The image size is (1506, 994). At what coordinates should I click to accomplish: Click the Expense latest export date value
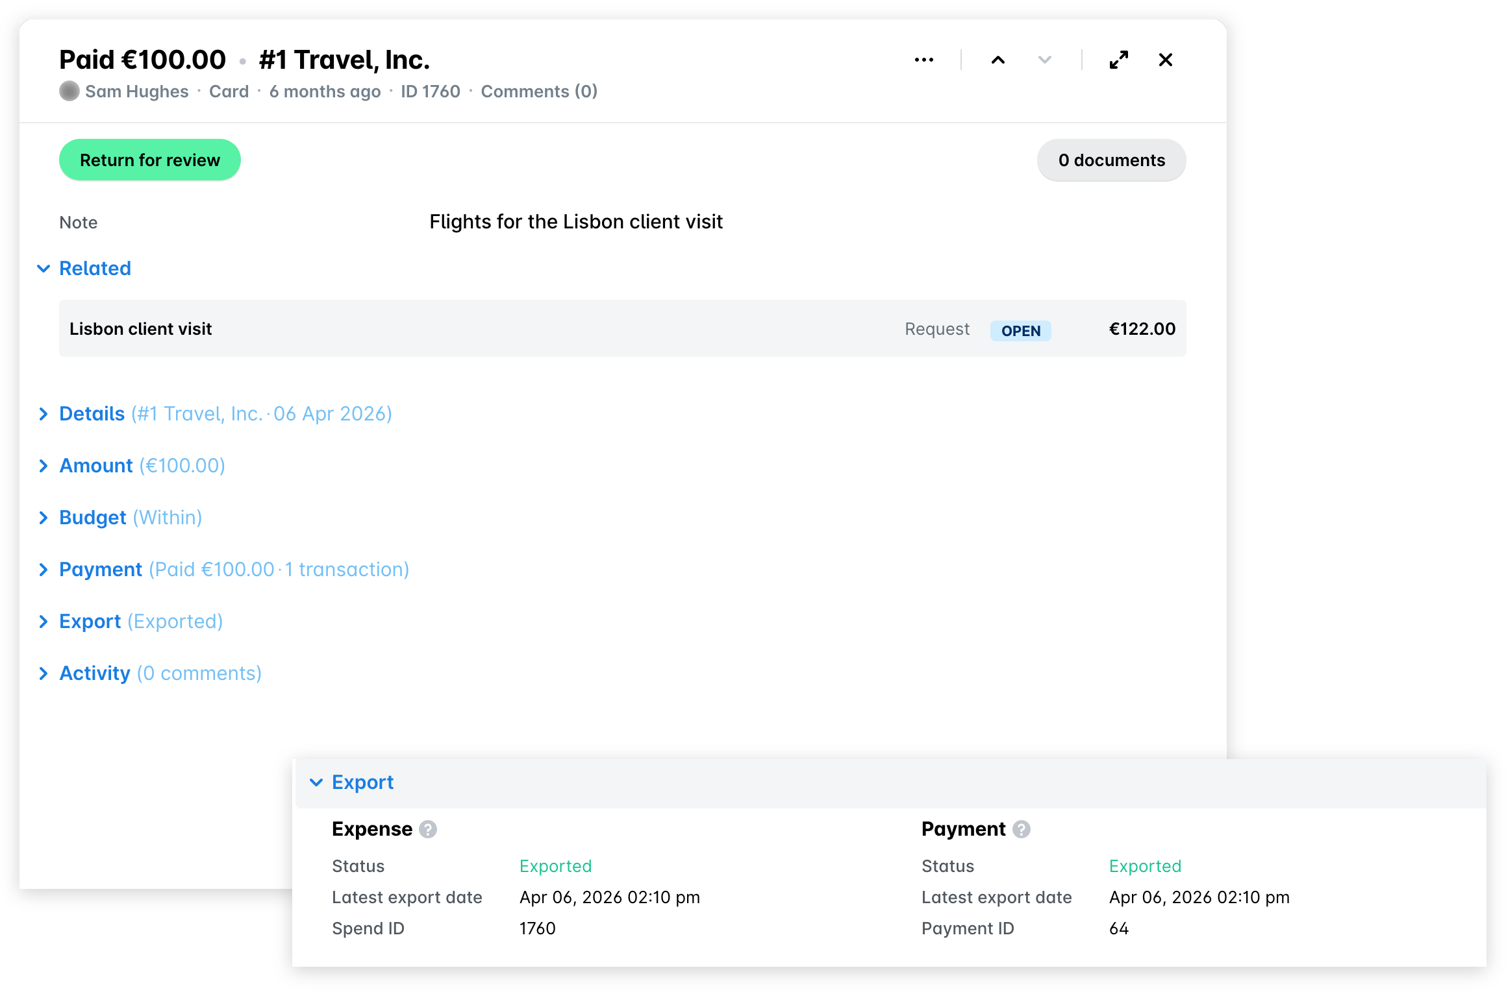[610, 897]
